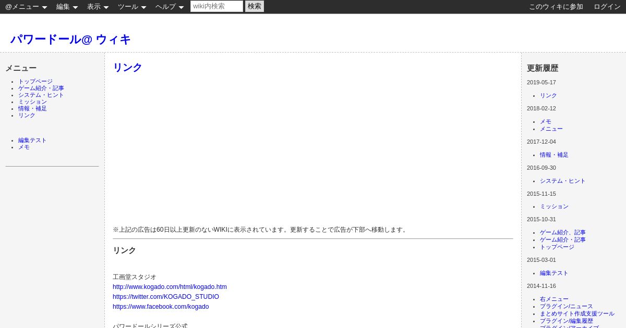Select the 工画堂スタジオ text
Screen dimensions: 626x328
[135, 277]
